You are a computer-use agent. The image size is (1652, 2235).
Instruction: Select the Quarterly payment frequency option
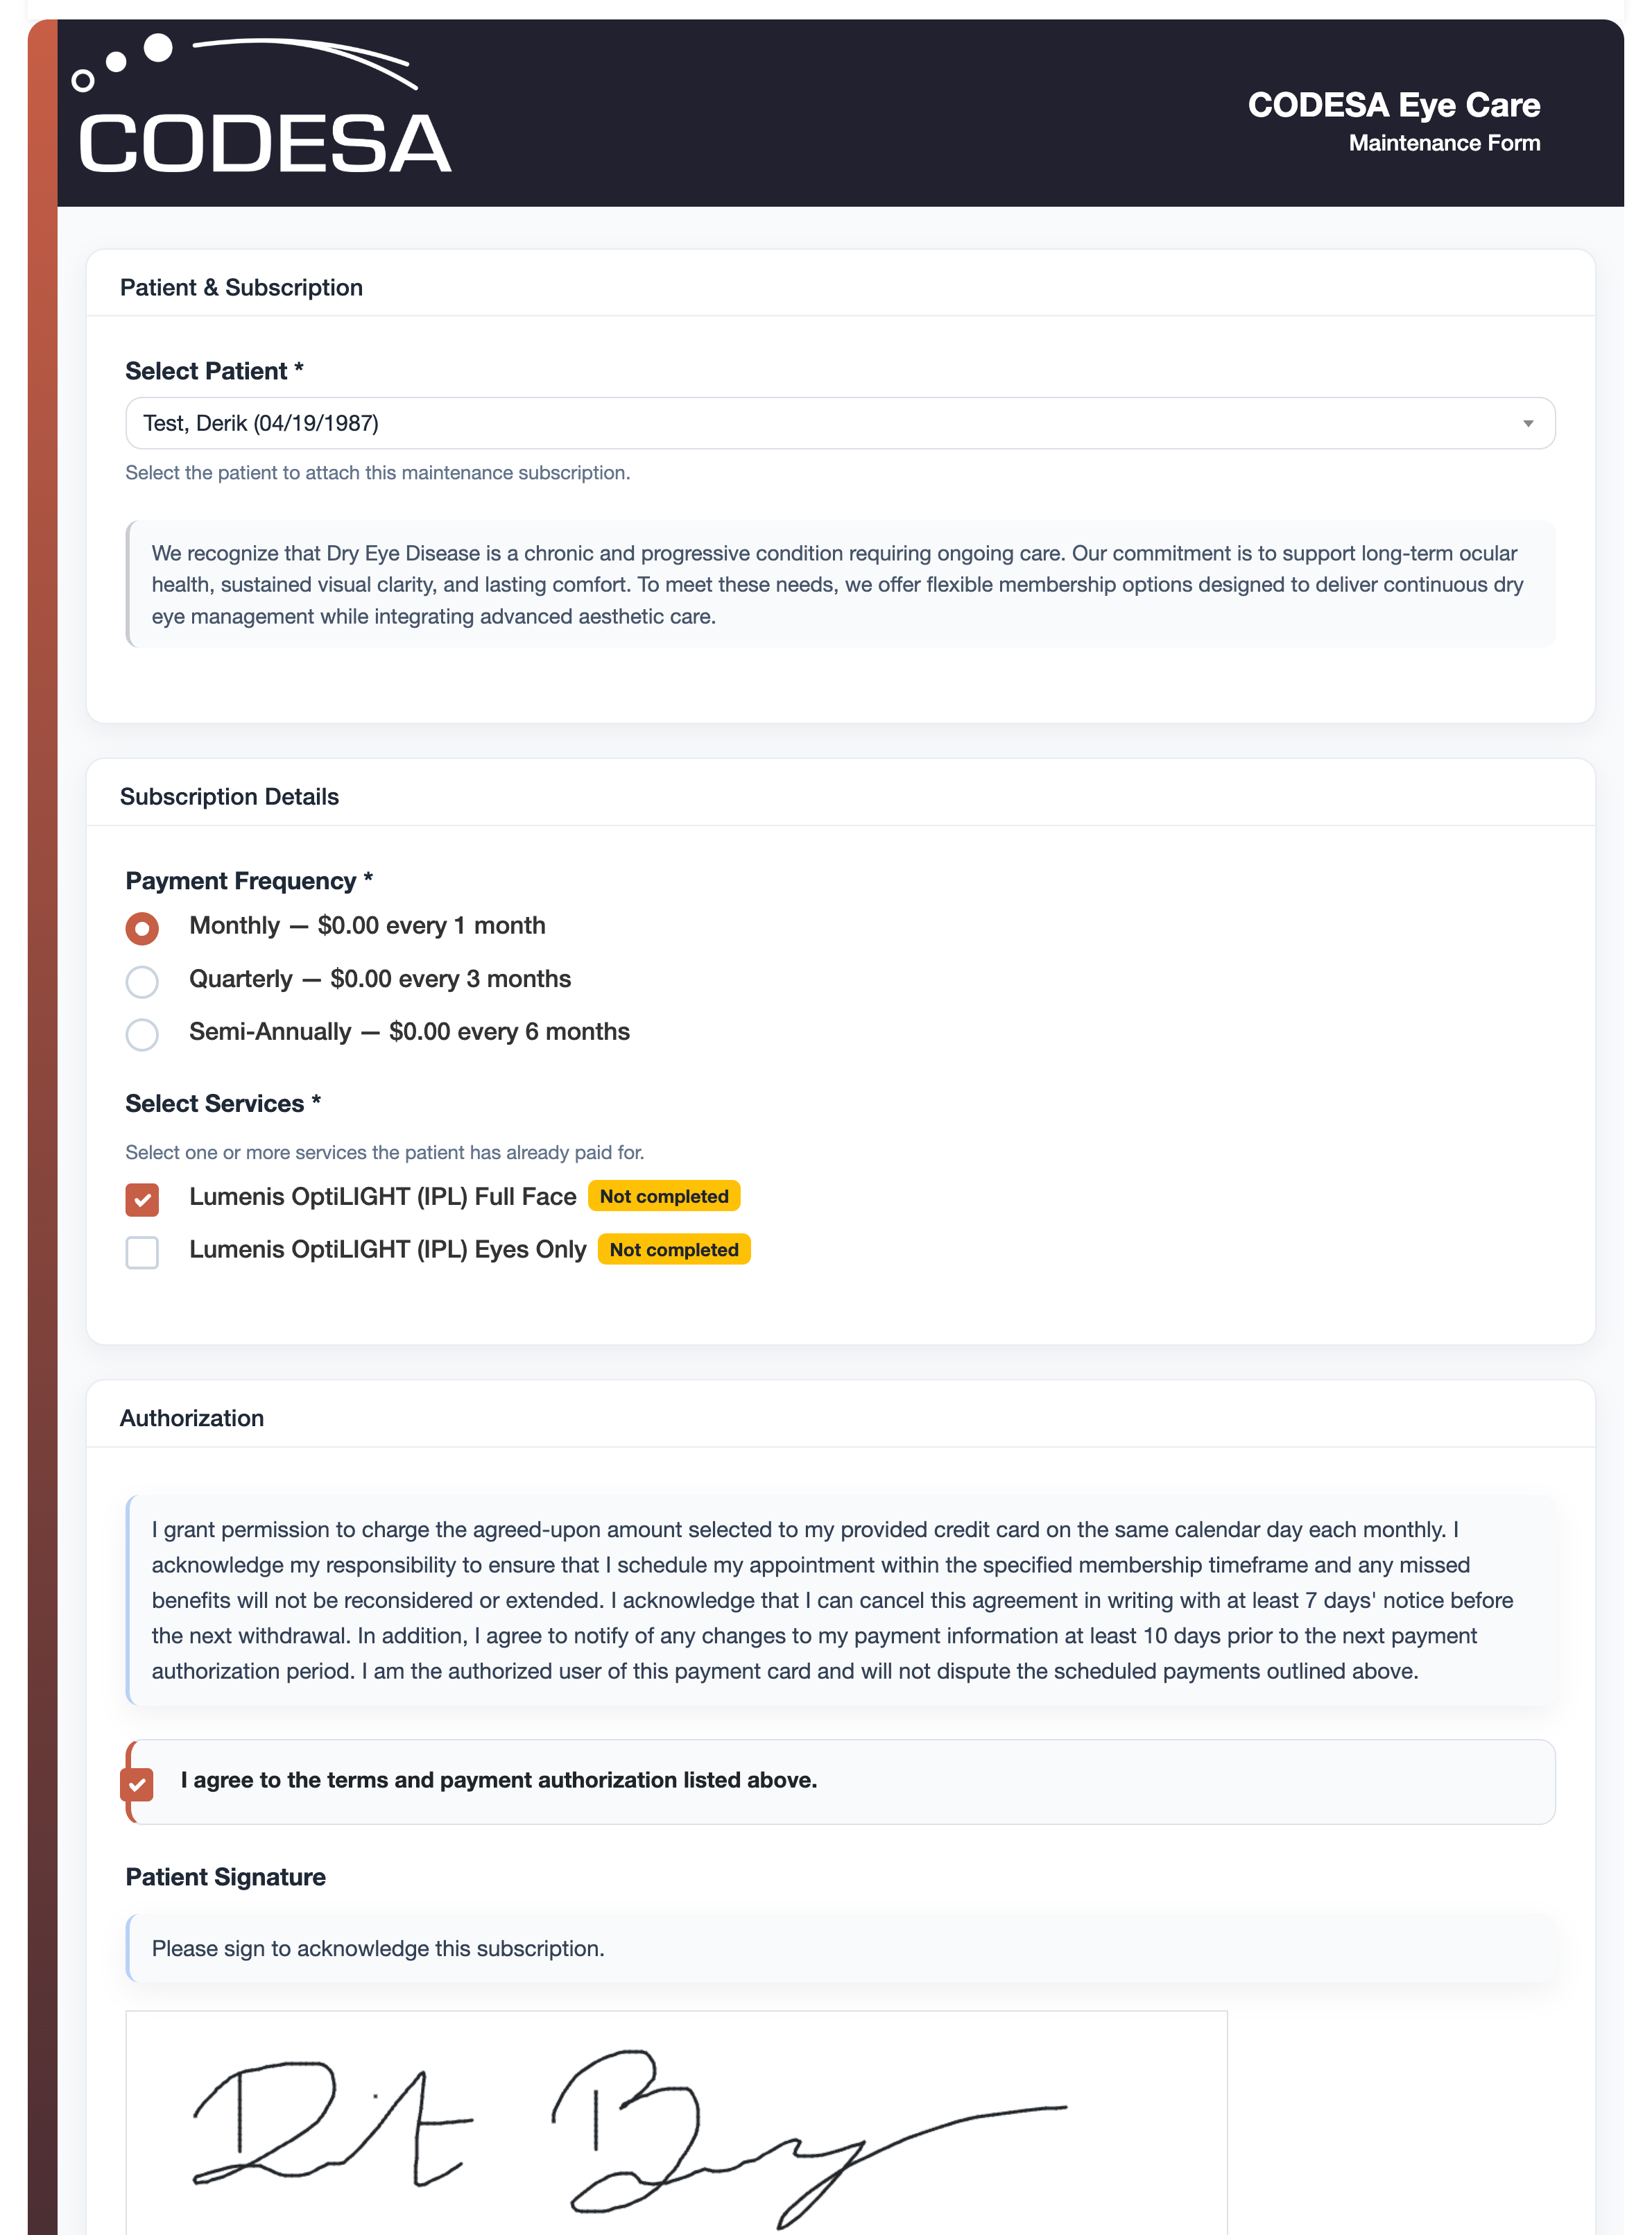coord(142,981)
